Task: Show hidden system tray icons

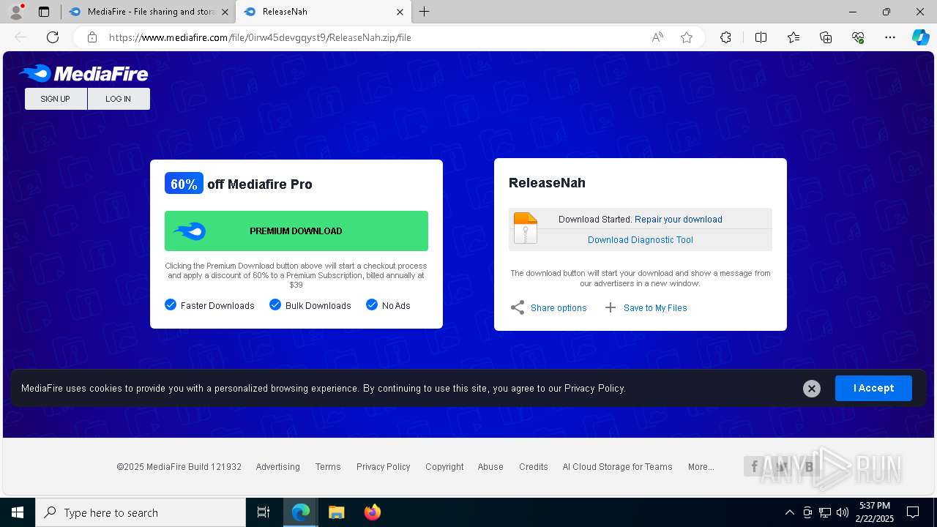Action: point(789,512)
